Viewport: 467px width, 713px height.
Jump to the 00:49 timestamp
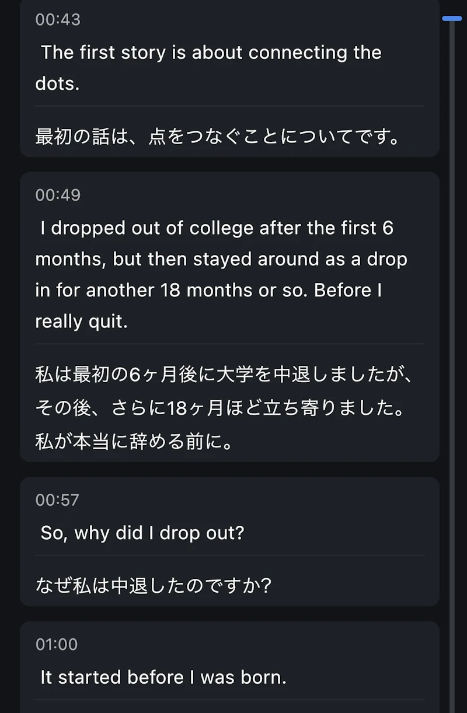pyautogui.click(x=58, y=195)
